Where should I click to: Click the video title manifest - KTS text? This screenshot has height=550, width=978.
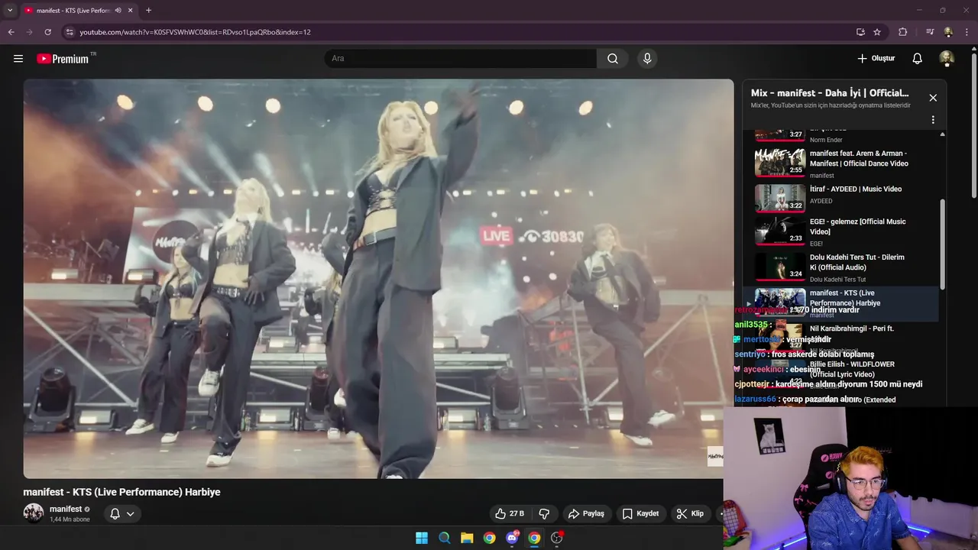pyautogui.click(x=122, y=492)
